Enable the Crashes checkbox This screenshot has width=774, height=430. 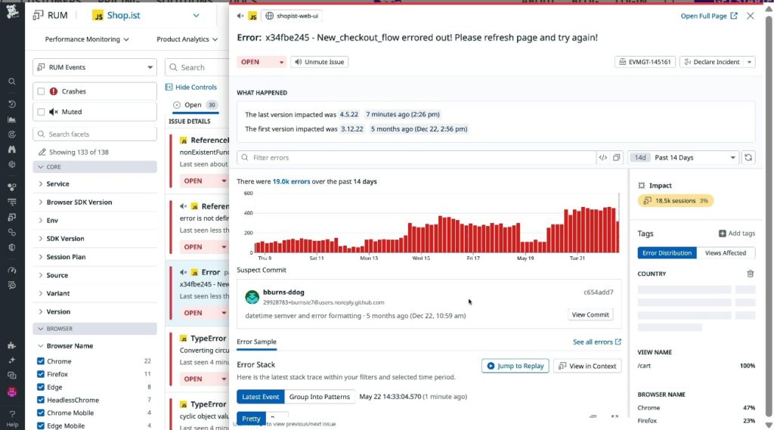41,91
